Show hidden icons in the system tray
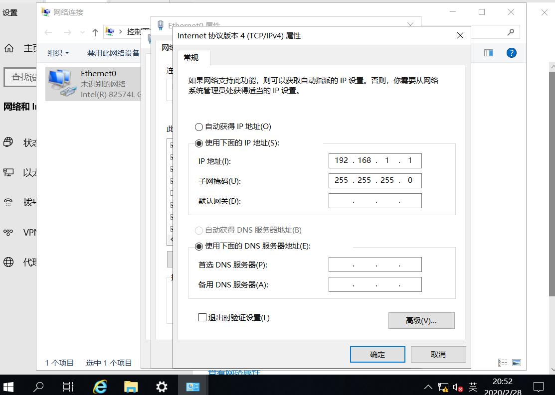This screenshot has width=555, height=395. (x=428, y=387)
